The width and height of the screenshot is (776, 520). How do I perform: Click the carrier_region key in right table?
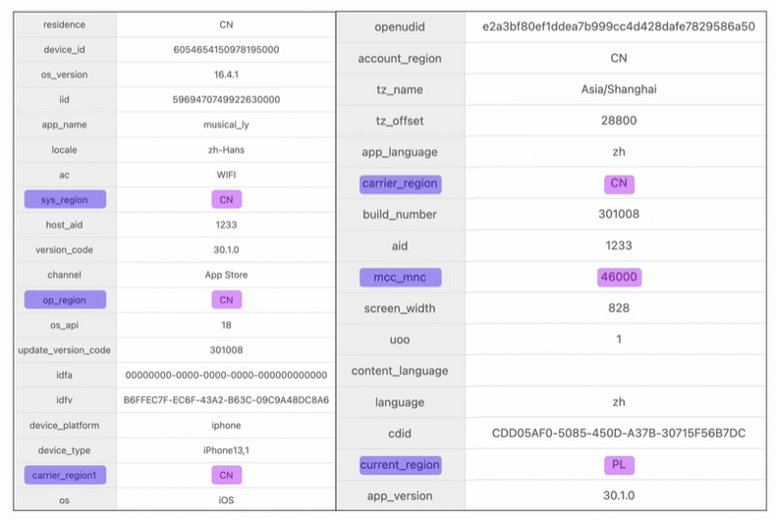point(400,183)
